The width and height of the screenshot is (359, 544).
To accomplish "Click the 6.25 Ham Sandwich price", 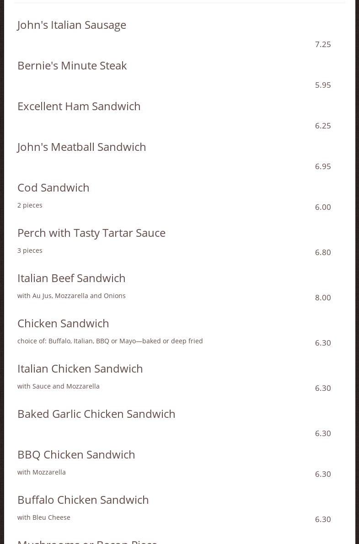I will tap(322, 126).
